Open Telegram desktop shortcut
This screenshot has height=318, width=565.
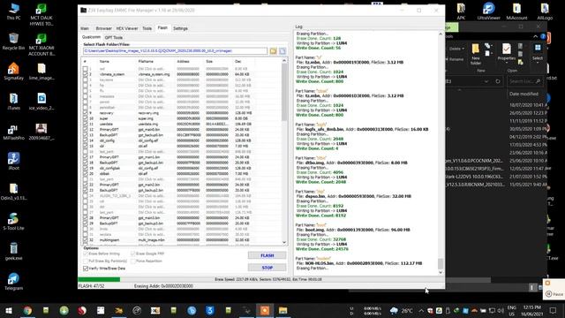pos(14,282)
